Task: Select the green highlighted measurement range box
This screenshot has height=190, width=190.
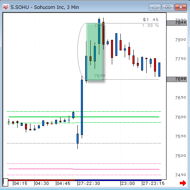Action: [95, 52]
